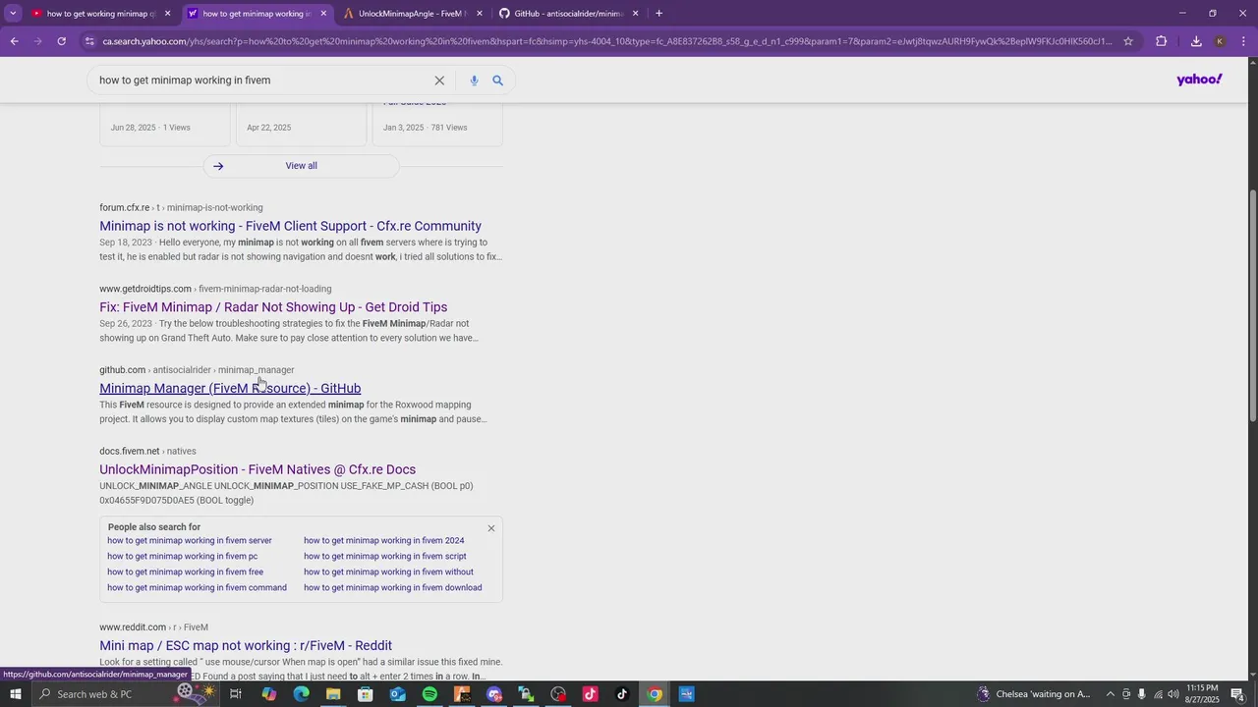This screenshot has width=1258, height=707.
Task: Close the first search tab
Action: [x=167, y=14]
